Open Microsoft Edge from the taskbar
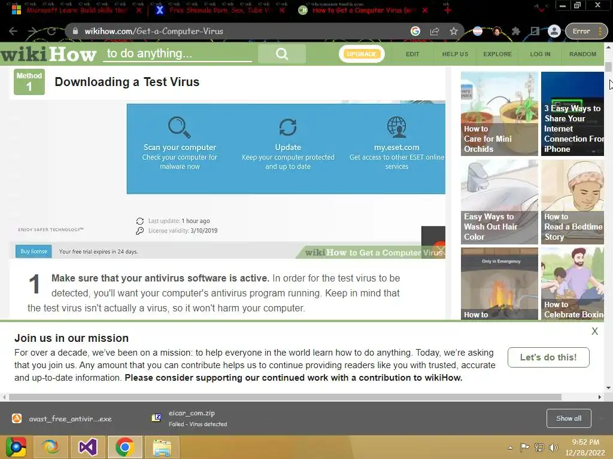The width and height of the screenshot is (613, 459). [x=51, y=447]
